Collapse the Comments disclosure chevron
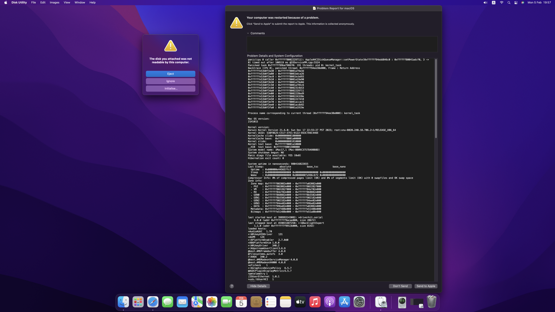Image resolution: width=555 pixels, height=312 pixels. (248, 33)
